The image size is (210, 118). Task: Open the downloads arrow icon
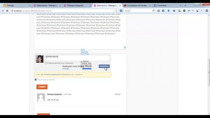click(168, 11)
